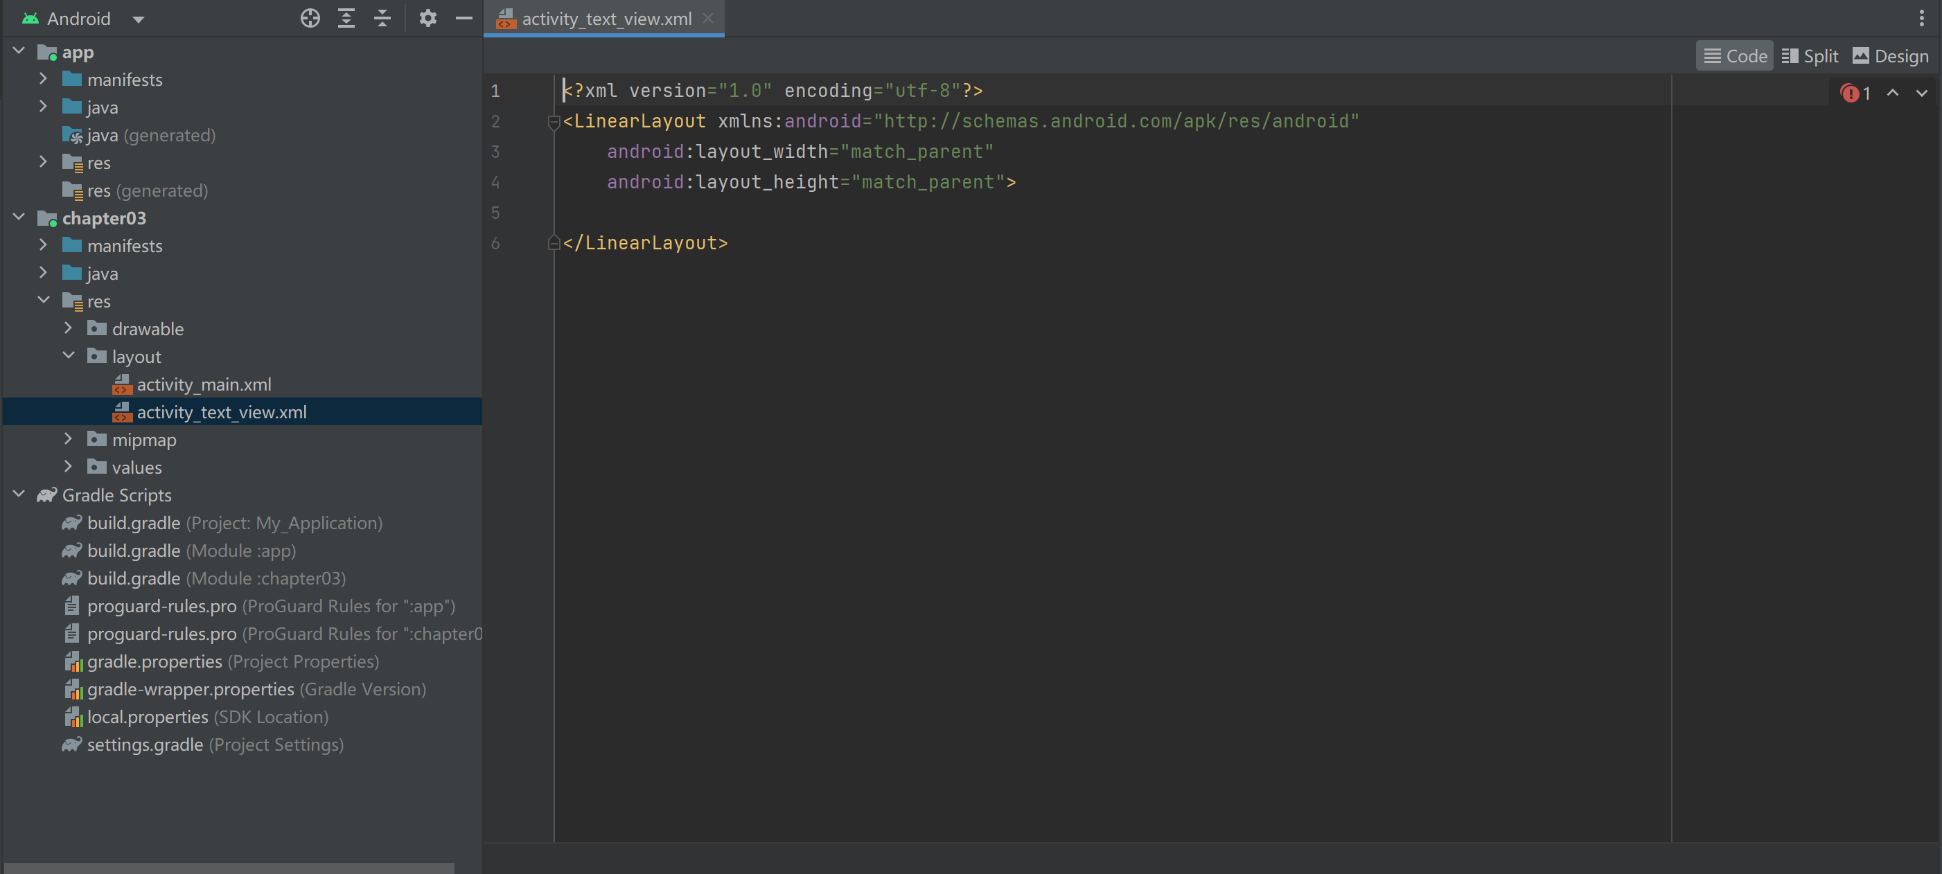Click the project panel horizontal scrollbar
Screen dimensions: 1942x874
click(x=229, y=868)
